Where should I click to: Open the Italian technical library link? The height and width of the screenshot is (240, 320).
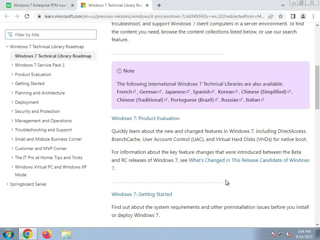coord(255,100)
